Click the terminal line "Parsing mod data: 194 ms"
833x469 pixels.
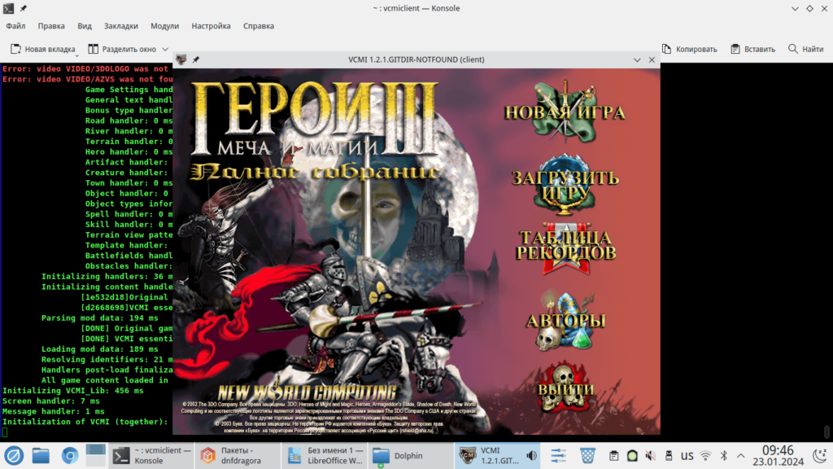click(100, 318)
